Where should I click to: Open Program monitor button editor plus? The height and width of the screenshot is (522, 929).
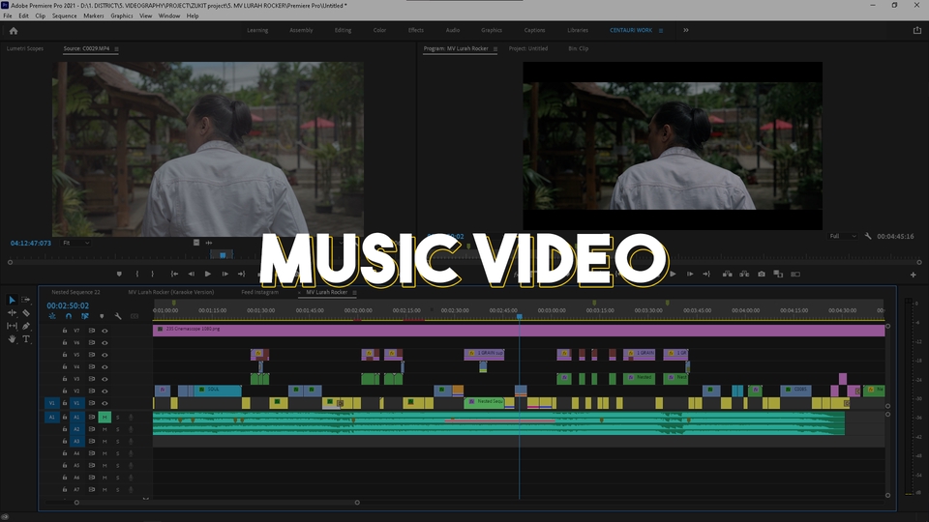pos(913,275)
